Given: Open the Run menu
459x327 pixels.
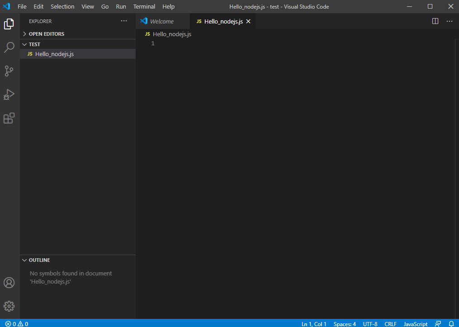Looking at the screenshot, I should point(121,6).
